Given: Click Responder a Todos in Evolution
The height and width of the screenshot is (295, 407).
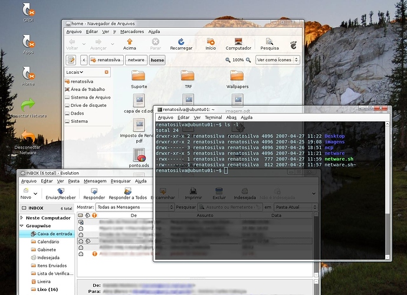Looking at the screenshot, I should click(128, 194).
